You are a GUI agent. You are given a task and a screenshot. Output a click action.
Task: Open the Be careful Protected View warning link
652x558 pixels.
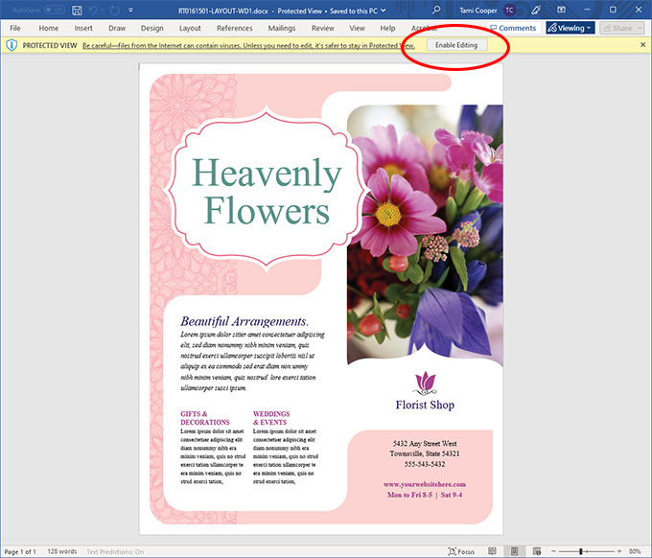click(248, 46)
